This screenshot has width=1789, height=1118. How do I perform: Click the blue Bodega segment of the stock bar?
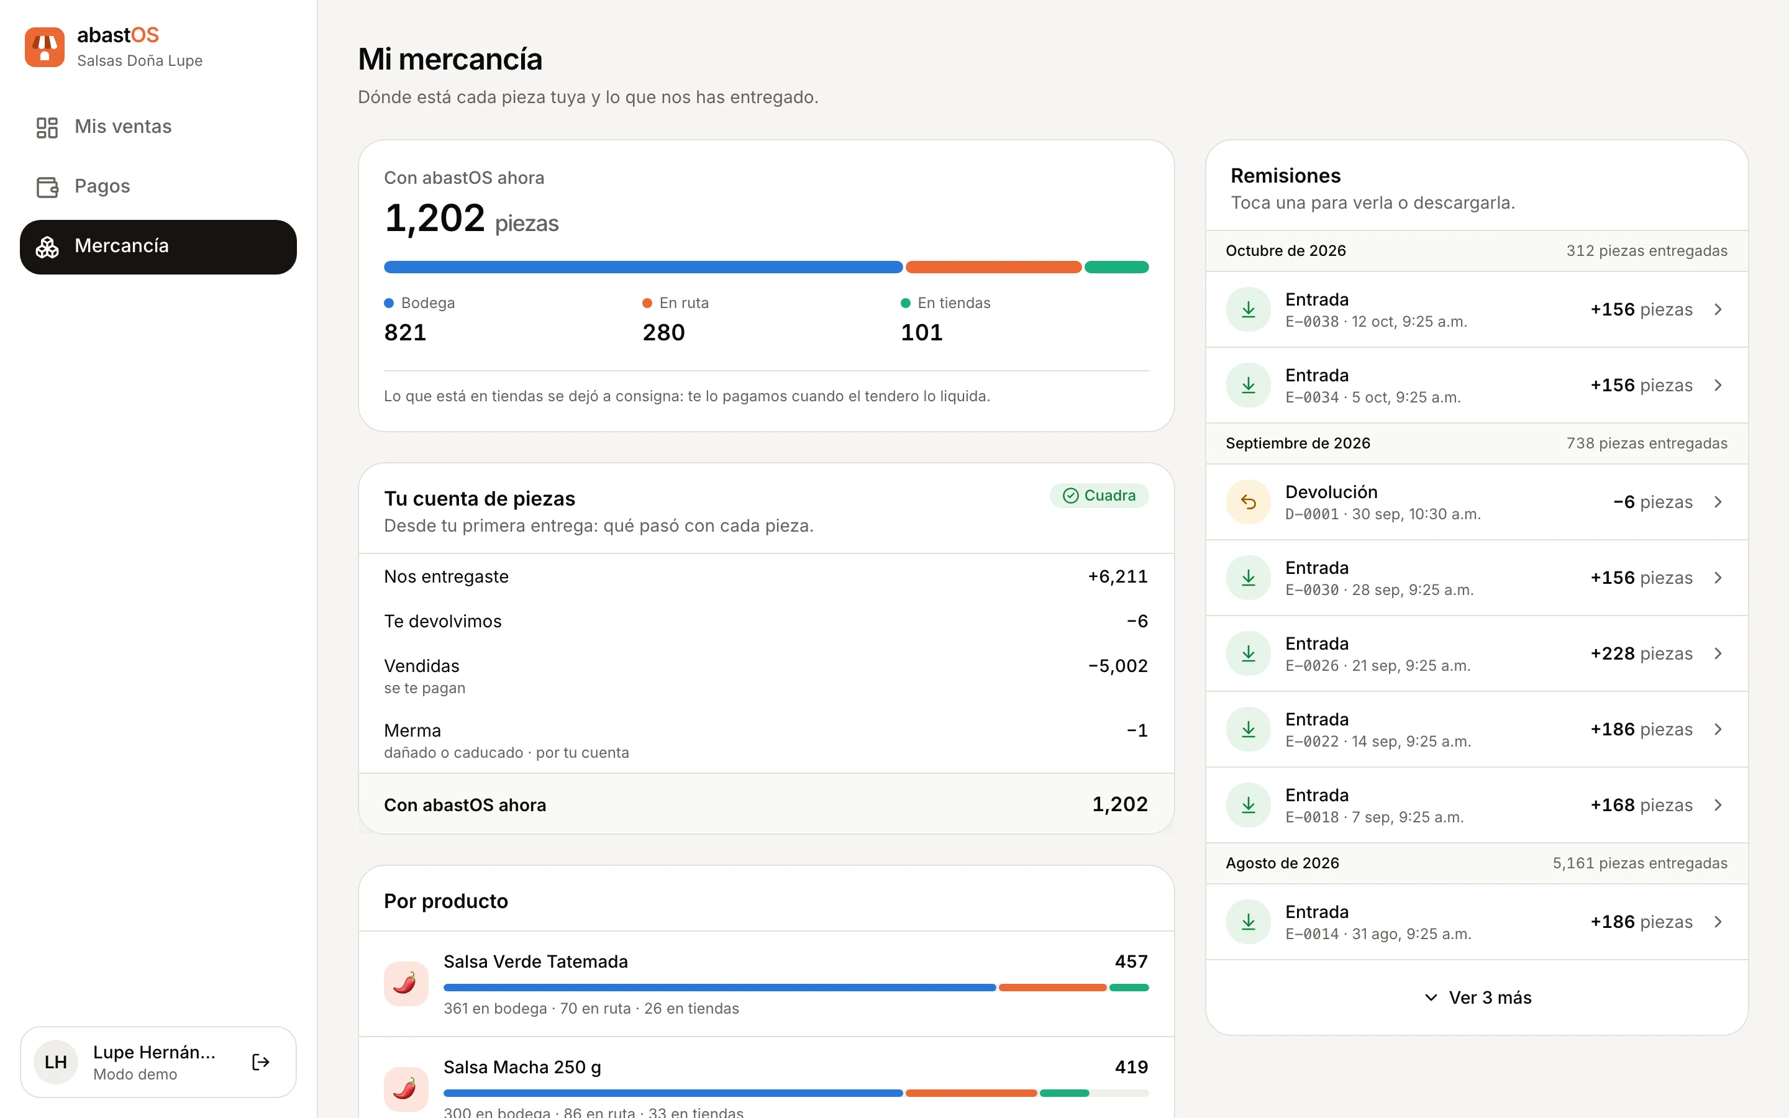click(x=643, y=267)
